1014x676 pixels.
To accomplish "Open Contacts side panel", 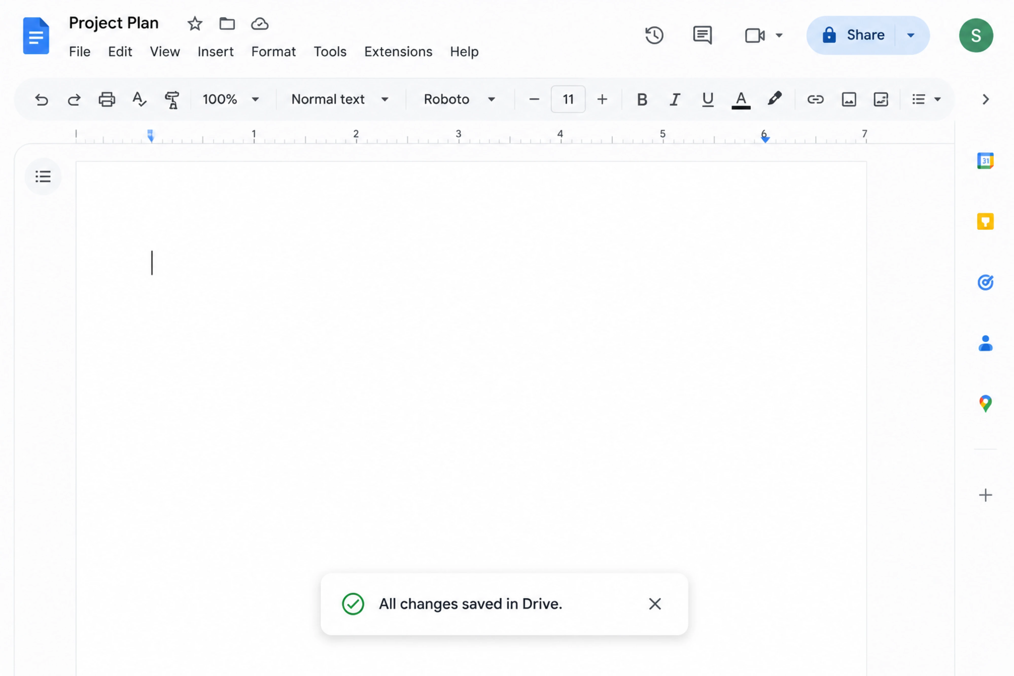I will click(x=986, y=343).
